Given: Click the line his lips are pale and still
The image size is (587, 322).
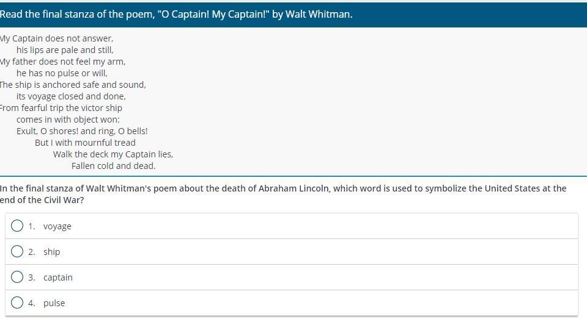Looking at the screenshot, I should [x=65, y=50].
